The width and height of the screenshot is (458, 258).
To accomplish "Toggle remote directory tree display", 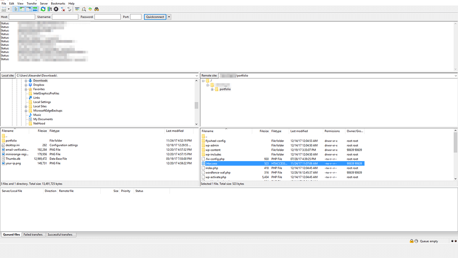I will [x=29, y=9].
